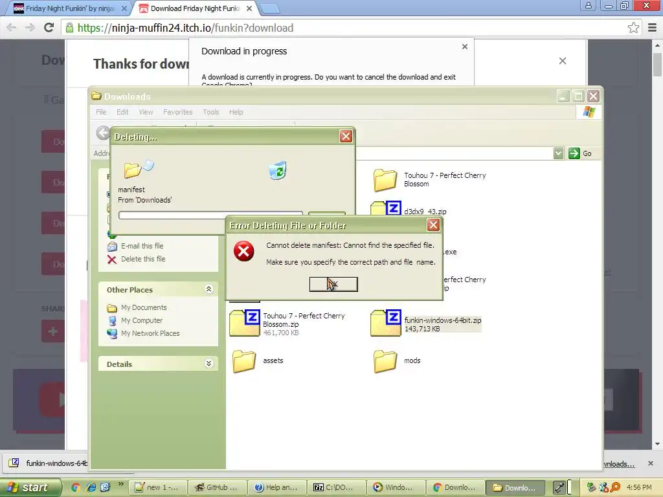Click the OK button in error dialog

click(333, 285)
